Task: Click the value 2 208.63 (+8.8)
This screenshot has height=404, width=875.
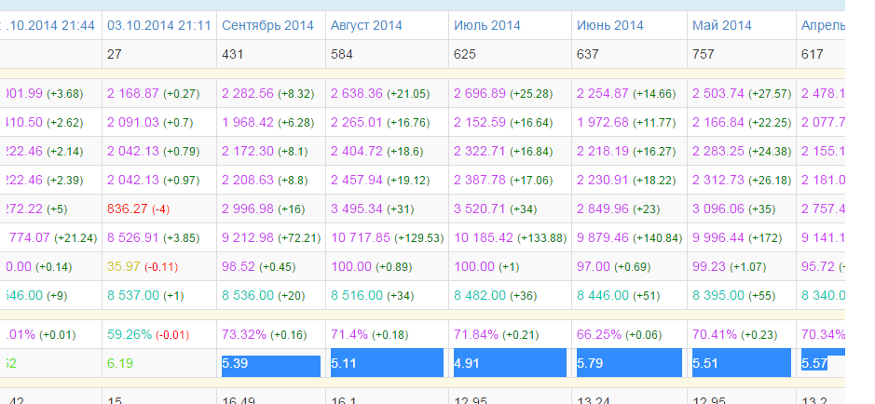Action: coord(265,181)
